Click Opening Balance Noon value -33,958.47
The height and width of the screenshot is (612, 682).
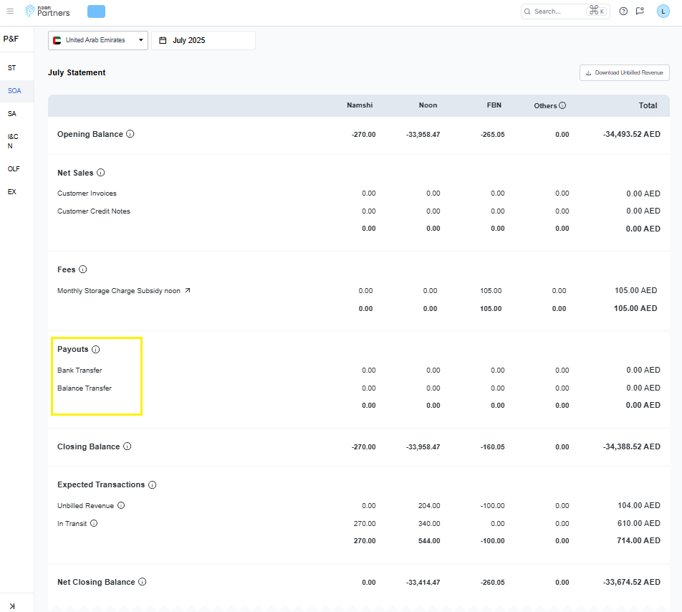click(423, 135)
